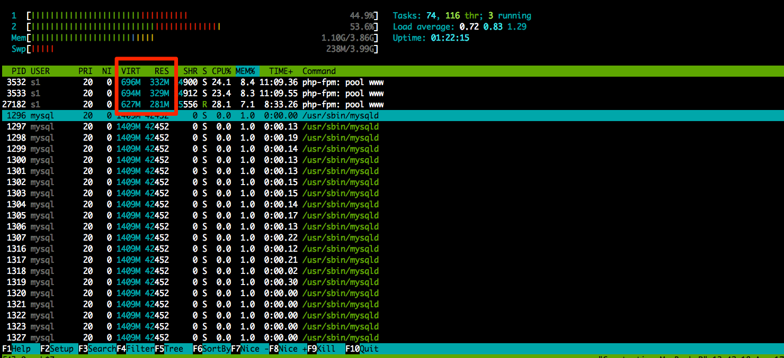Click the highlighted MEM% column header

[245, 71]
